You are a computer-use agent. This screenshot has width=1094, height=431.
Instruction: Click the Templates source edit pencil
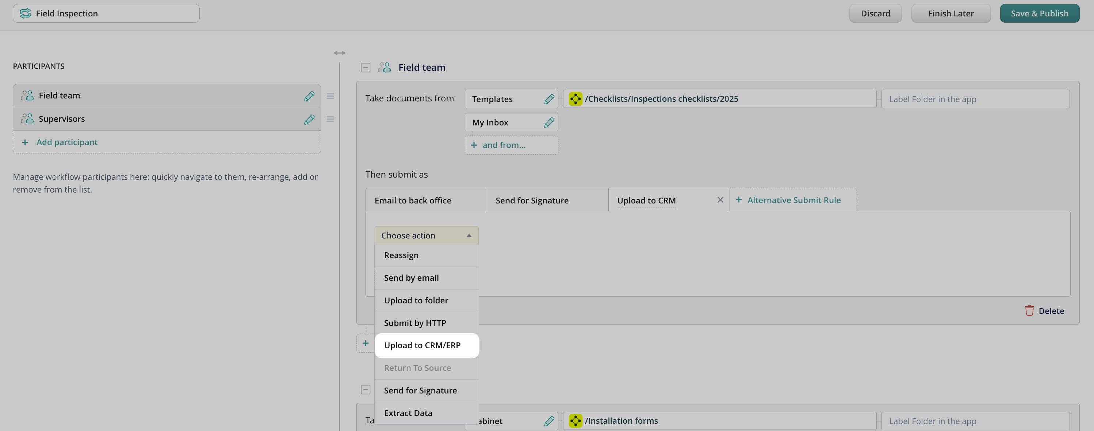coord(549,99)
